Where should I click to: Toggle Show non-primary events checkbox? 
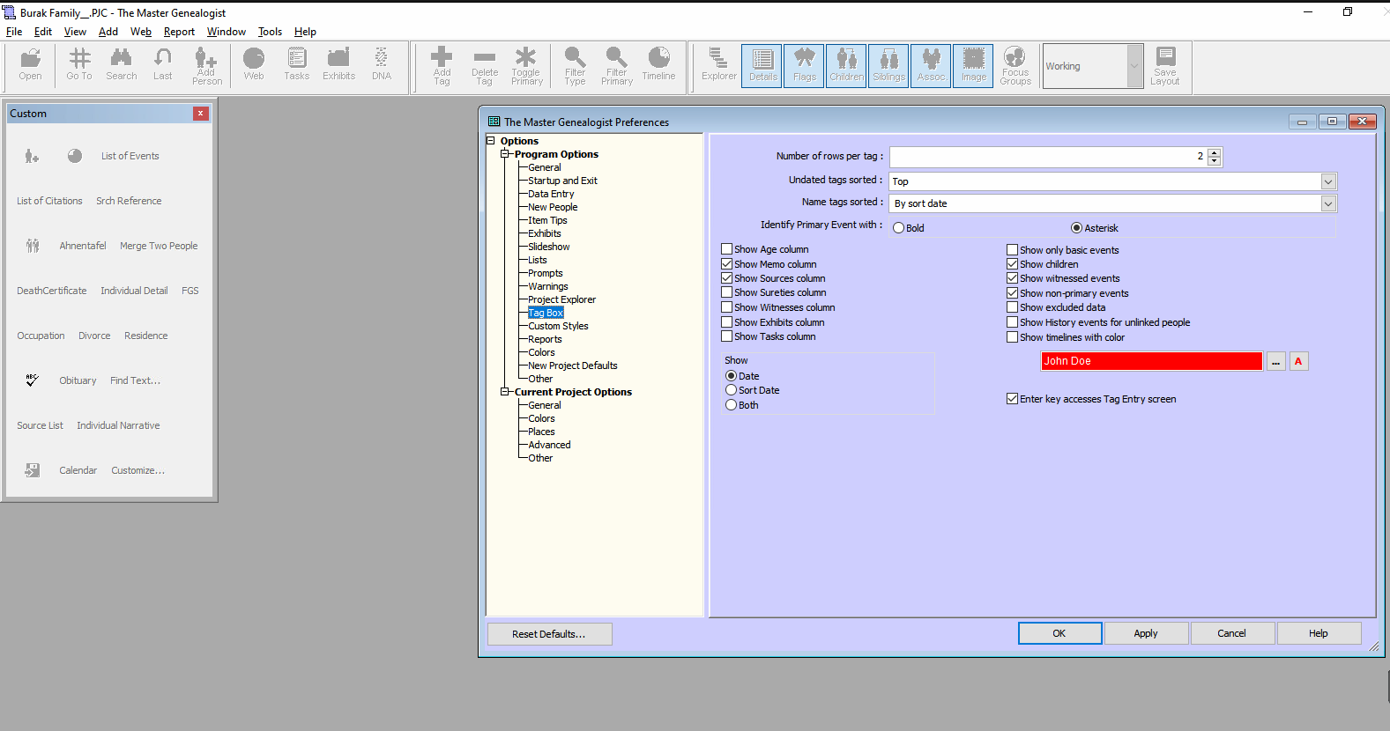click(1013, 293)
